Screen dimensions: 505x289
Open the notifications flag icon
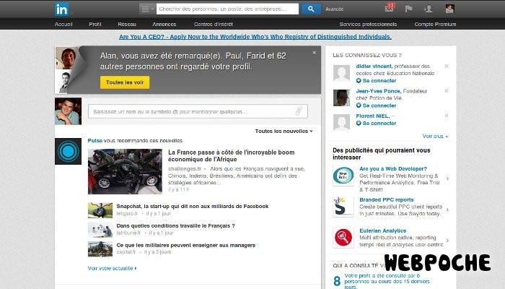(409, 9)
